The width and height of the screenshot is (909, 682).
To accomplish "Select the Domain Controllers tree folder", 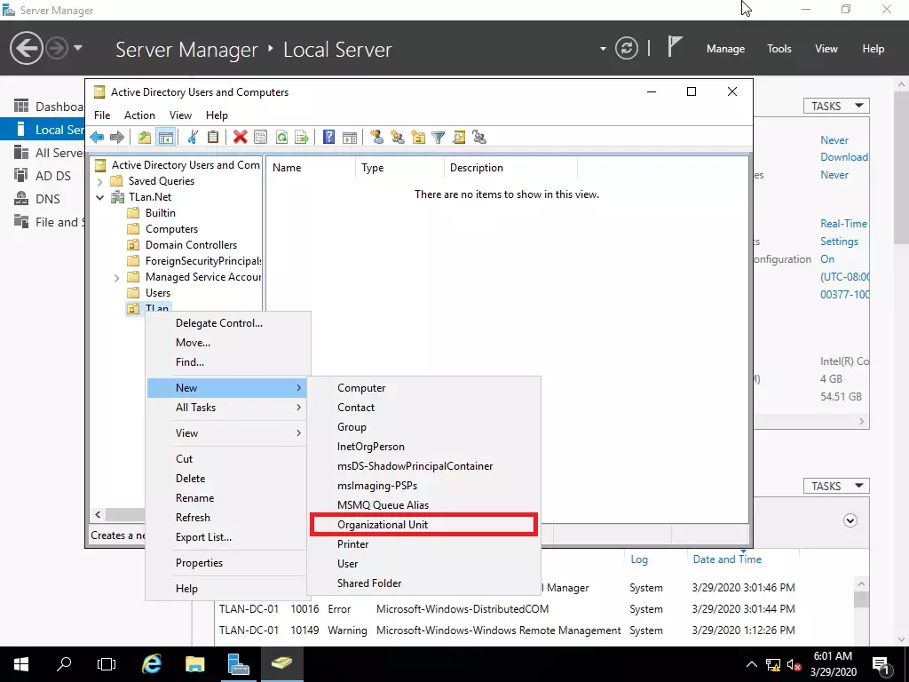I will pos(191,245).
